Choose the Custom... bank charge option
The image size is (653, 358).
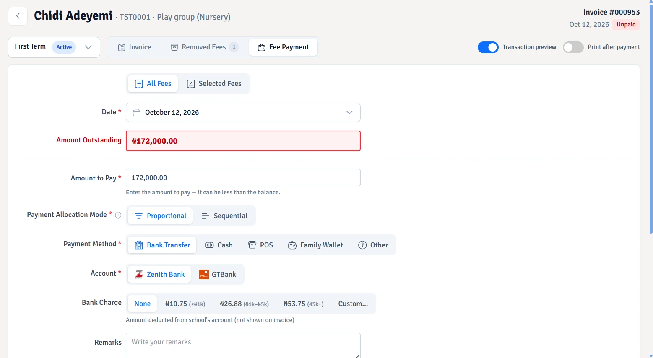pyautogui.click(x=353, y=304)
